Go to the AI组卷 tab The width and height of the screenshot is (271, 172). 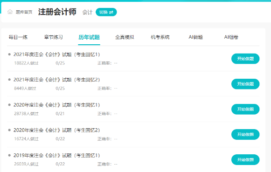(x=231, y=37)
